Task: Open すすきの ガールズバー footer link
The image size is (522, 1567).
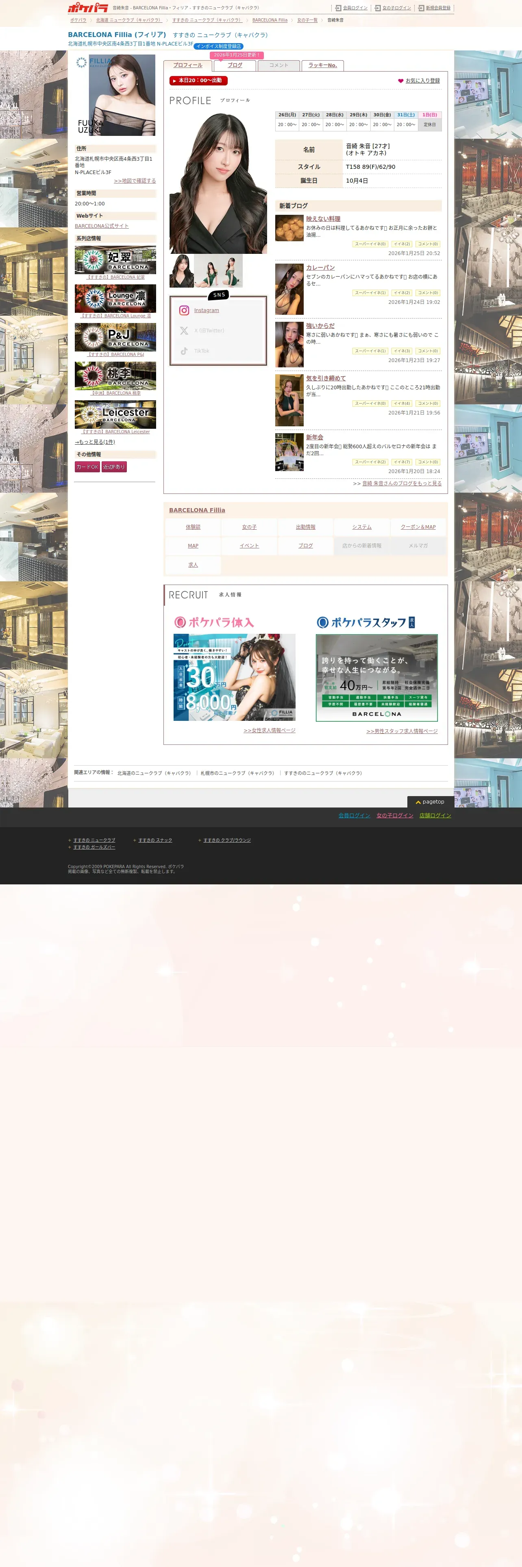Action: coord(94,847)
